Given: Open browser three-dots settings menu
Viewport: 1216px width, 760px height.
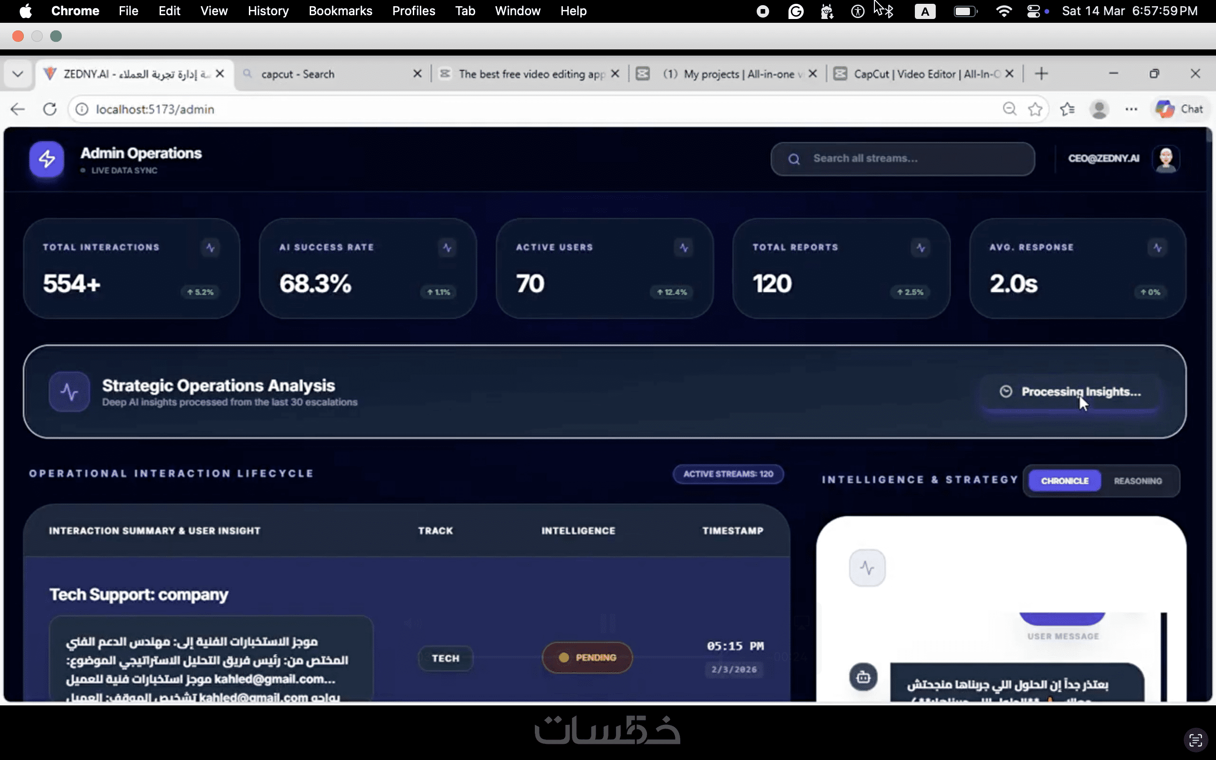Looking at the screenshot, I should point(1131,109).
